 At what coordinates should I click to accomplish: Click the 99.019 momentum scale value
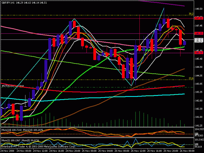pos(198,147)
